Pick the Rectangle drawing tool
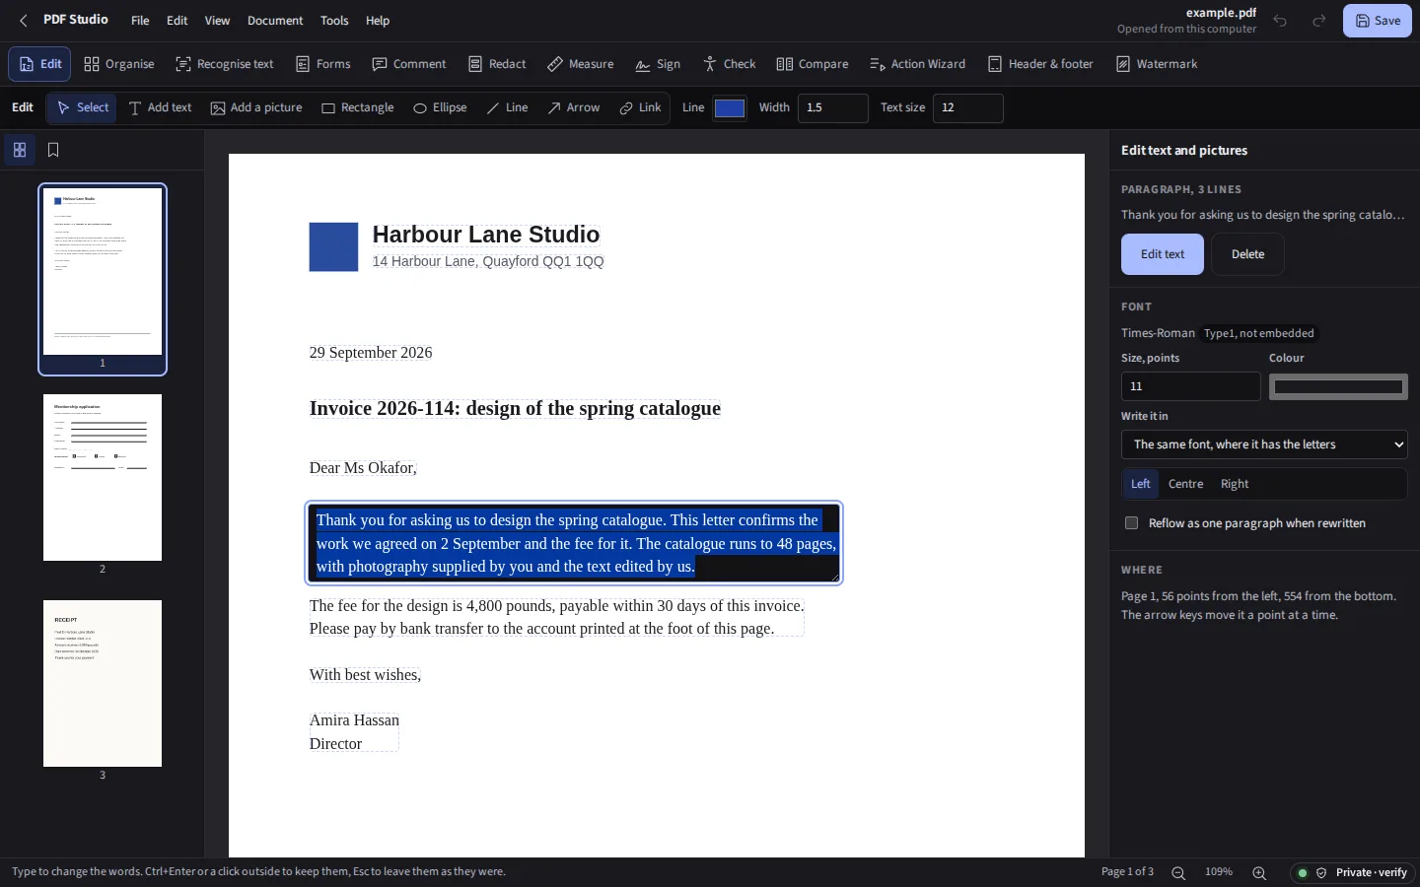Screen dimensions: 1420x887 (x=357, y=107)
